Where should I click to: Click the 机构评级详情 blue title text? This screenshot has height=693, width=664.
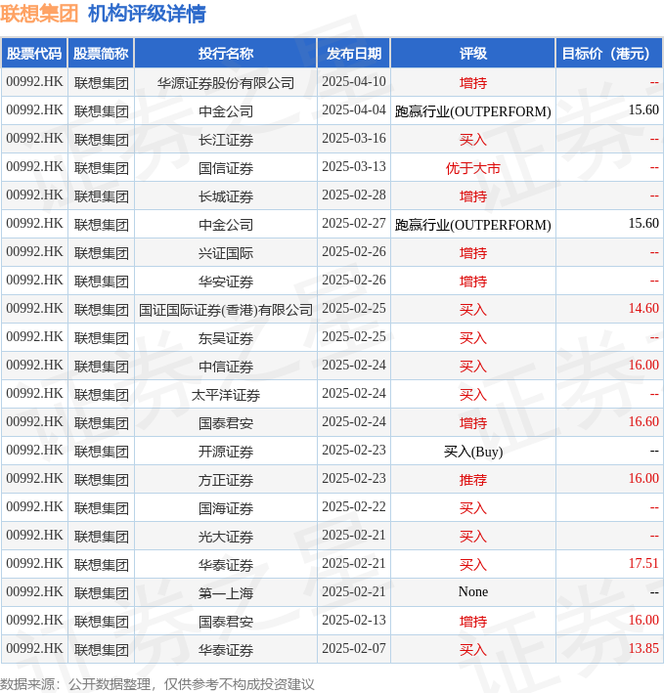pyautogui.click(x=147, y=14)
